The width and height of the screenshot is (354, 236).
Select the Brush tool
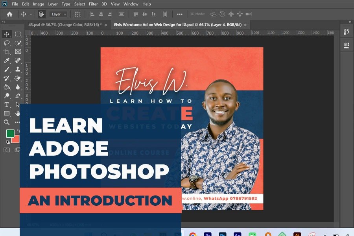click(7, 69)
